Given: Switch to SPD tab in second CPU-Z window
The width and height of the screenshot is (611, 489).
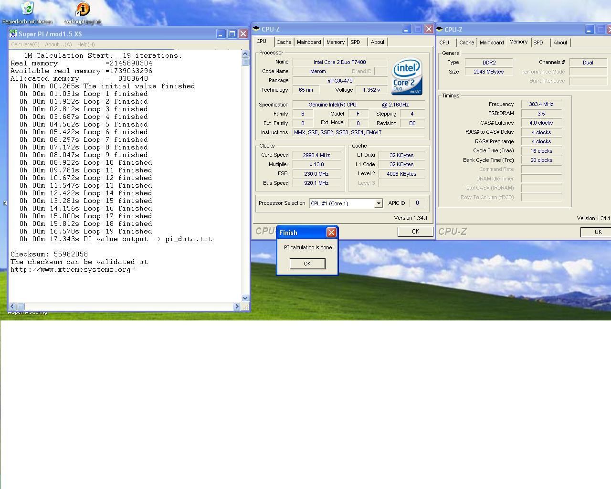Looking at the screenshot, I should point(538,43).
